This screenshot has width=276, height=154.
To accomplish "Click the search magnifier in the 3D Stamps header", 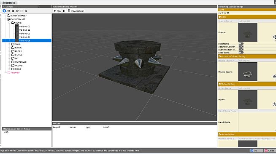I will coord(39,7).
